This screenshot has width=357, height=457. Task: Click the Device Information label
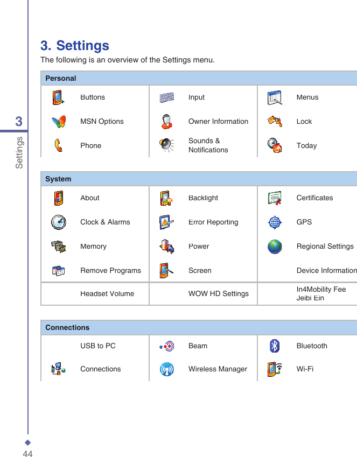[x=327, y=270]
